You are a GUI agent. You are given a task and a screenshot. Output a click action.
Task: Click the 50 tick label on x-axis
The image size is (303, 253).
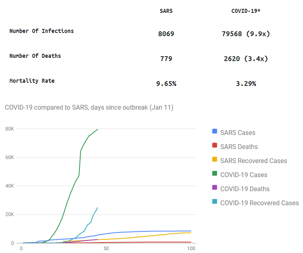pos(106,249)
